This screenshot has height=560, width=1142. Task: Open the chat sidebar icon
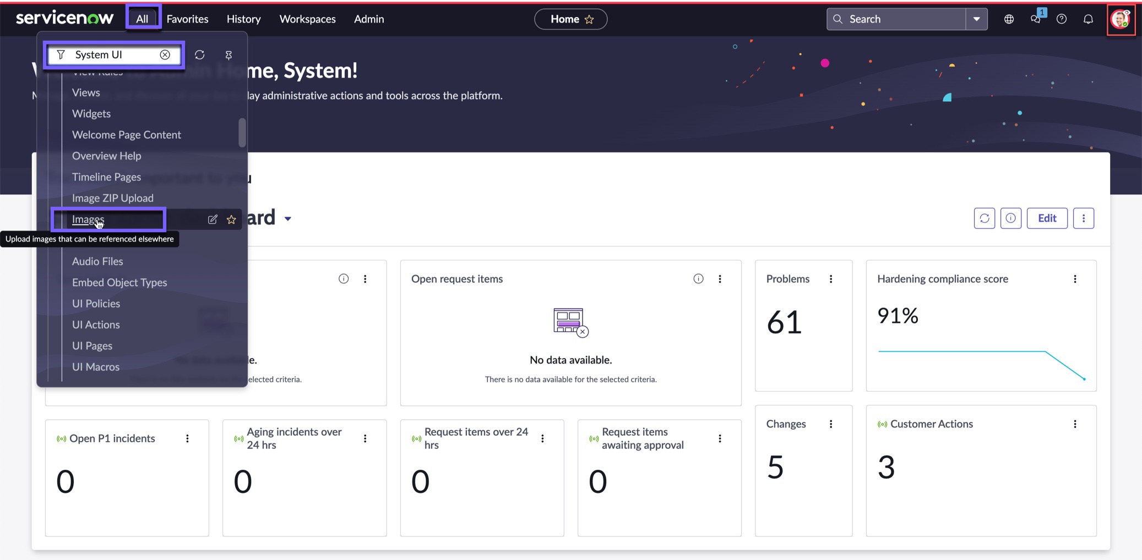[x=1035, y=19]
